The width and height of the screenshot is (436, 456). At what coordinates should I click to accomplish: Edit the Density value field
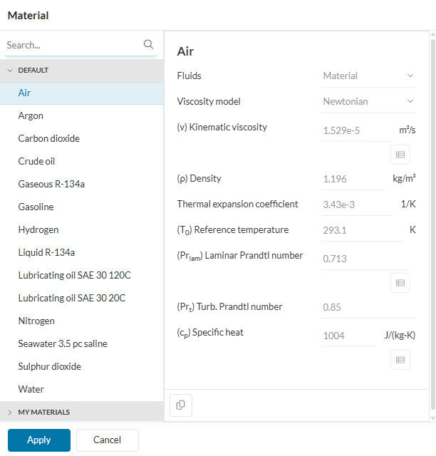point(352,179)
